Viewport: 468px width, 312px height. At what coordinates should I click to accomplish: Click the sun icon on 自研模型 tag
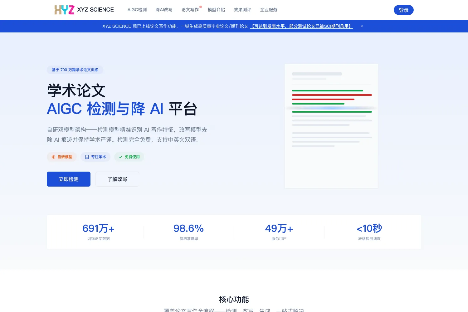click(x=53, y=157)
